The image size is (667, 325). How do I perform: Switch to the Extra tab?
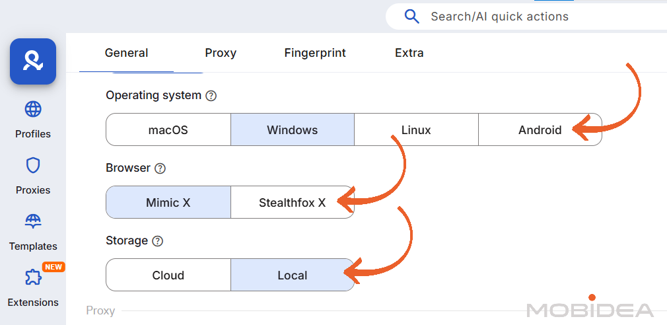click(x=409, y=53)
